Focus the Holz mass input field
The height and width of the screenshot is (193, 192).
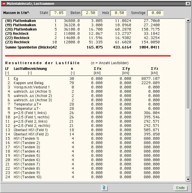click(x=119, y=13)
